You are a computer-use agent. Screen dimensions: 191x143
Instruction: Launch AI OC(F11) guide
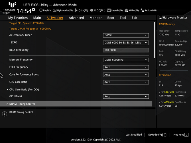click(98, 11)
